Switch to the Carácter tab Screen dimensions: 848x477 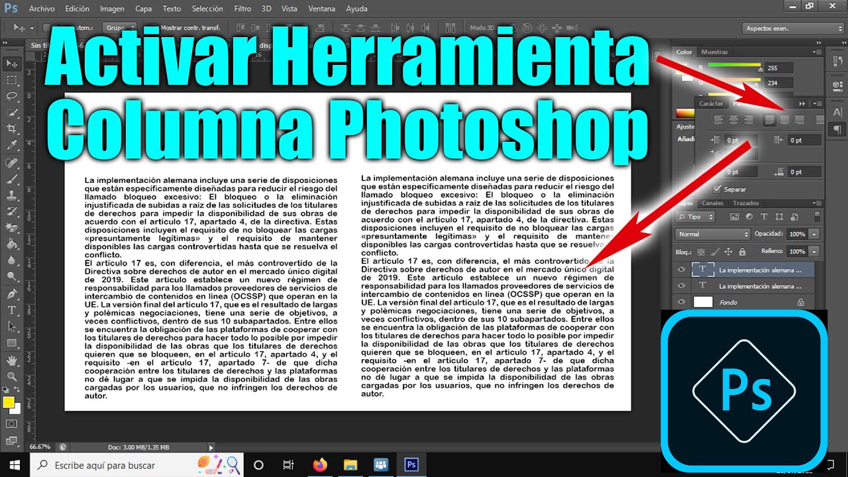tap(712, 103)
